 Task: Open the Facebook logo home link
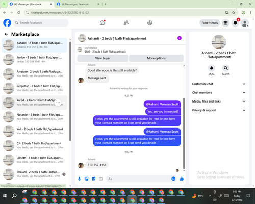point(7,23)
